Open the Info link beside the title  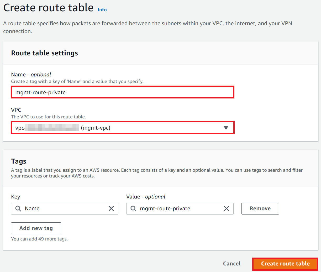coord(102,10)
